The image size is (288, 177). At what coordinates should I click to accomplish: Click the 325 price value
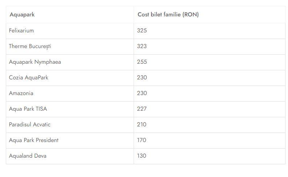(142, 31)
